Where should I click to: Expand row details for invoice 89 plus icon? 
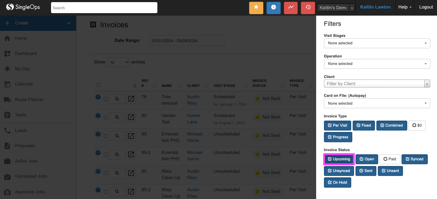coord(98,134)
